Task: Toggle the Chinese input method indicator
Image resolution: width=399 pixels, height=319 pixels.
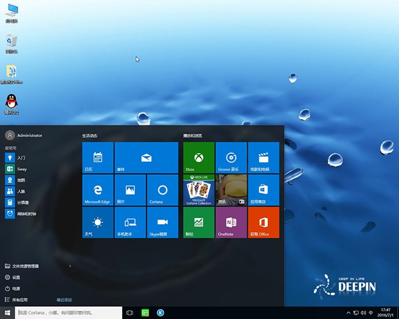Action: tap(371, 313)
